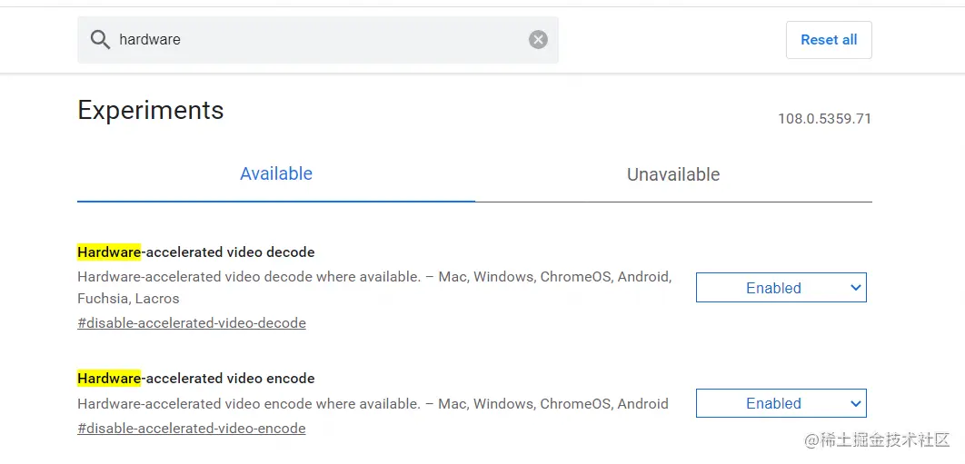
Task: Click the video decode description text
Action: point(374,288)
